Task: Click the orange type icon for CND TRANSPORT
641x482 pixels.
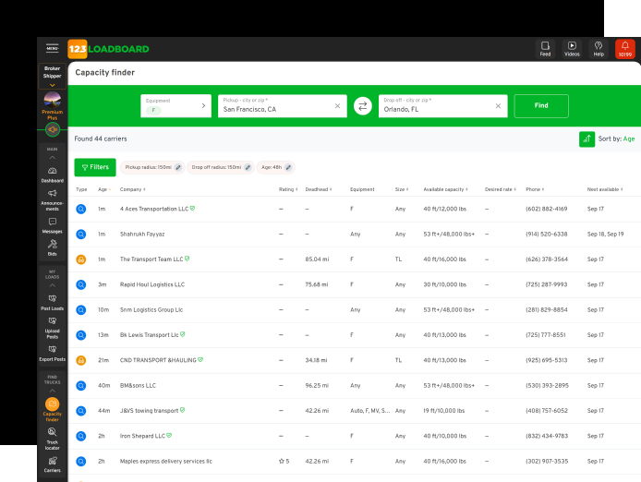Action: coord(81,360)
